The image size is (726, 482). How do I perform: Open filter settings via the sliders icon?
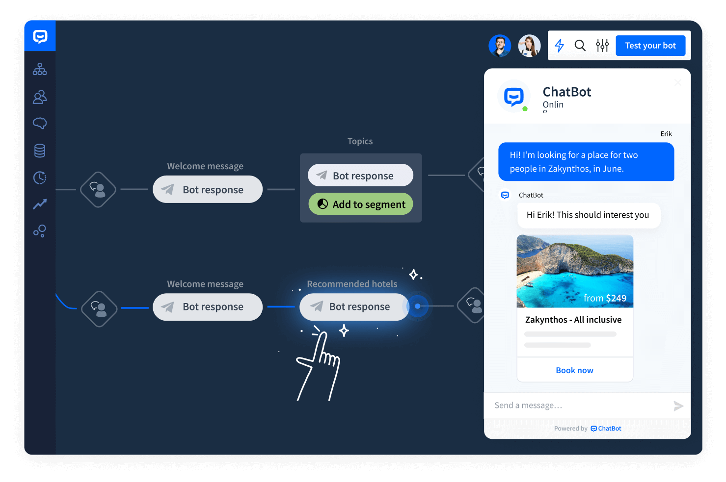point(602,45)
